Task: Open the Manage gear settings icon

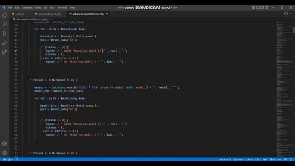Action: tap(5, 153)
